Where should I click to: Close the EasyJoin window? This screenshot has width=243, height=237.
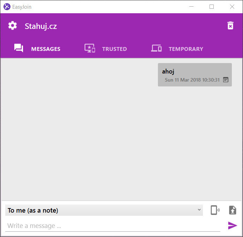tap(232, 7)
